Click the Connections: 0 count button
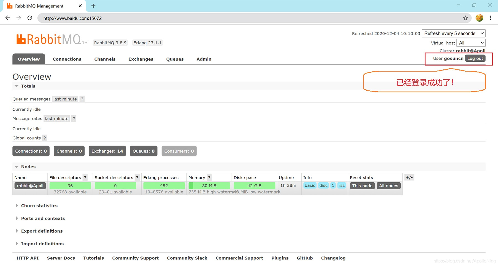Screen dimensions: 498x266 [x=31, y=151]
